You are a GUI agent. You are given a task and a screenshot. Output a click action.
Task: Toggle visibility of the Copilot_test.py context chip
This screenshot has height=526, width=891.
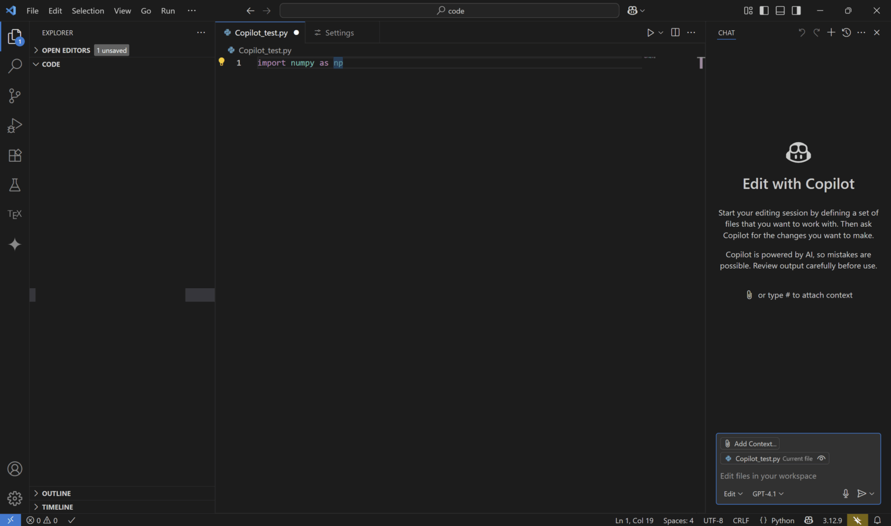click(821, 458)
